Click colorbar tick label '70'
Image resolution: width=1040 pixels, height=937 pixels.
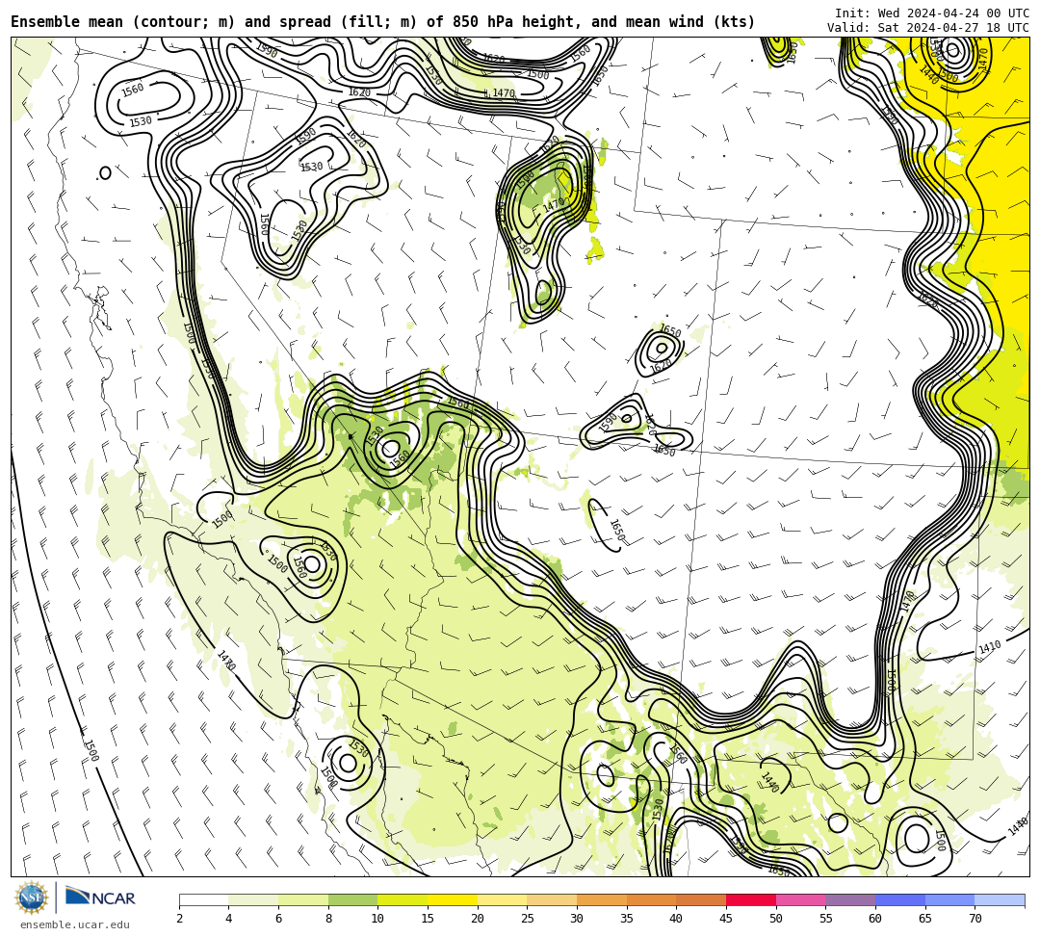[975, 919]
